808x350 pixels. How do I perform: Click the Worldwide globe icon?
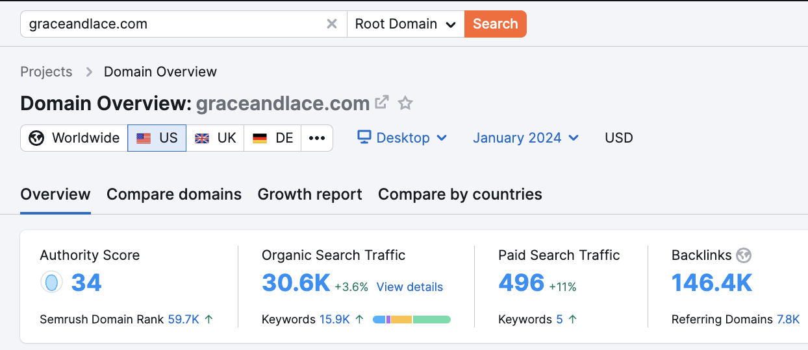pos(36,138)
